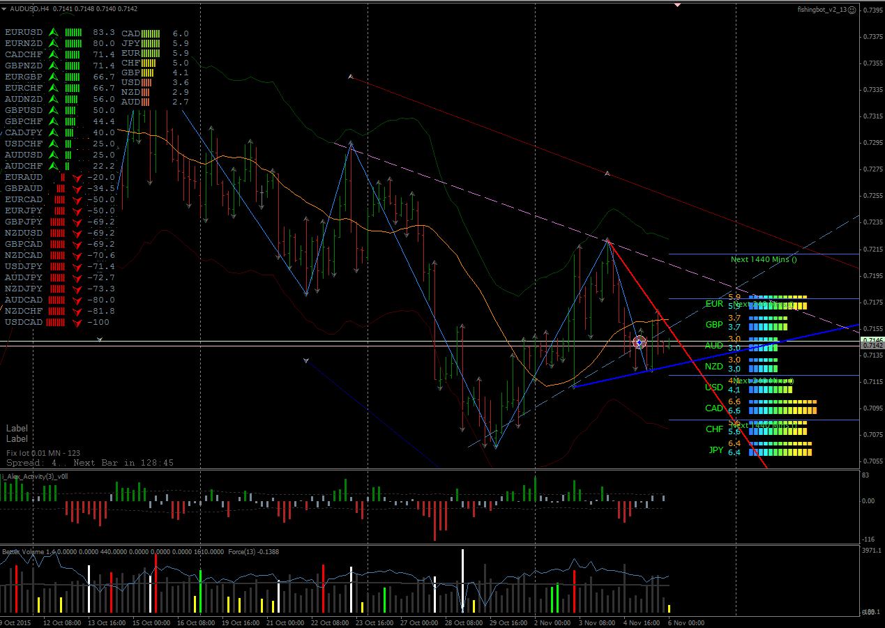Click the CAD label in the rainbow strength meter
885x628 pixels.
point(714,408)
